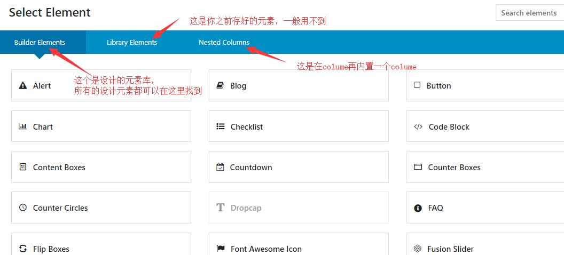The height and width of the screenshot is (255, 564).
Task: Insert the Code Block element
Action: point(485,126)
